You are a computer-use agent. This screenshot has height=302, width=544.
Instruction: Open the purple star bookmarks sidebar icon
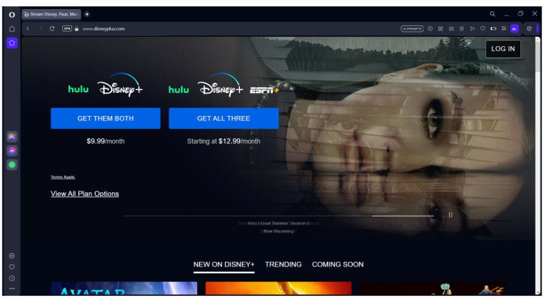(12, 43)
